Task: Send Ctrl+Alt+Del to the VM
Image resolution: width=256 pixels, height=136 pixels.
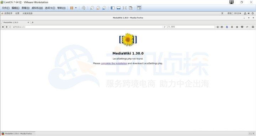Action: [x=84, y=8]
